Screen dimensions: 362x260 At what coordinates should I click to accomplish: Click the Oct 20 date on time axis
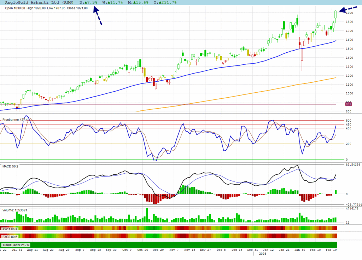click(x=142, y=250)
